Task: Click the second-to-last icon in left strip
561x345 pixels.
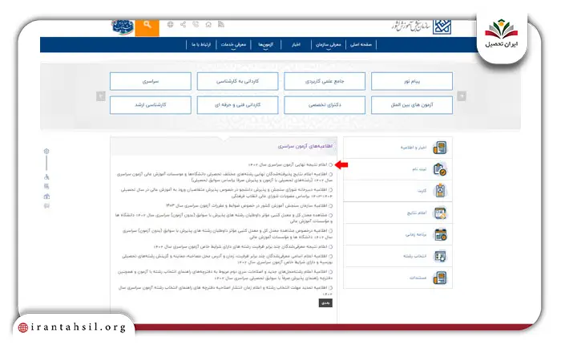Action: [46, 197]
